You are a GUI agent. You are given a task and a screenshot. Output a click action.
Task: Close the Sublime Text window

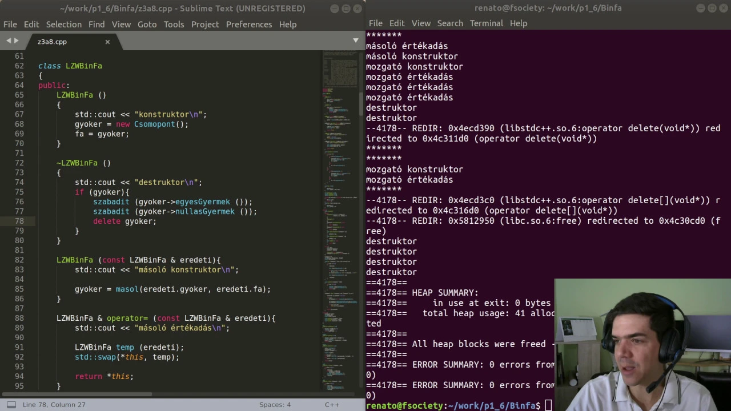click(x=358, y=9)
